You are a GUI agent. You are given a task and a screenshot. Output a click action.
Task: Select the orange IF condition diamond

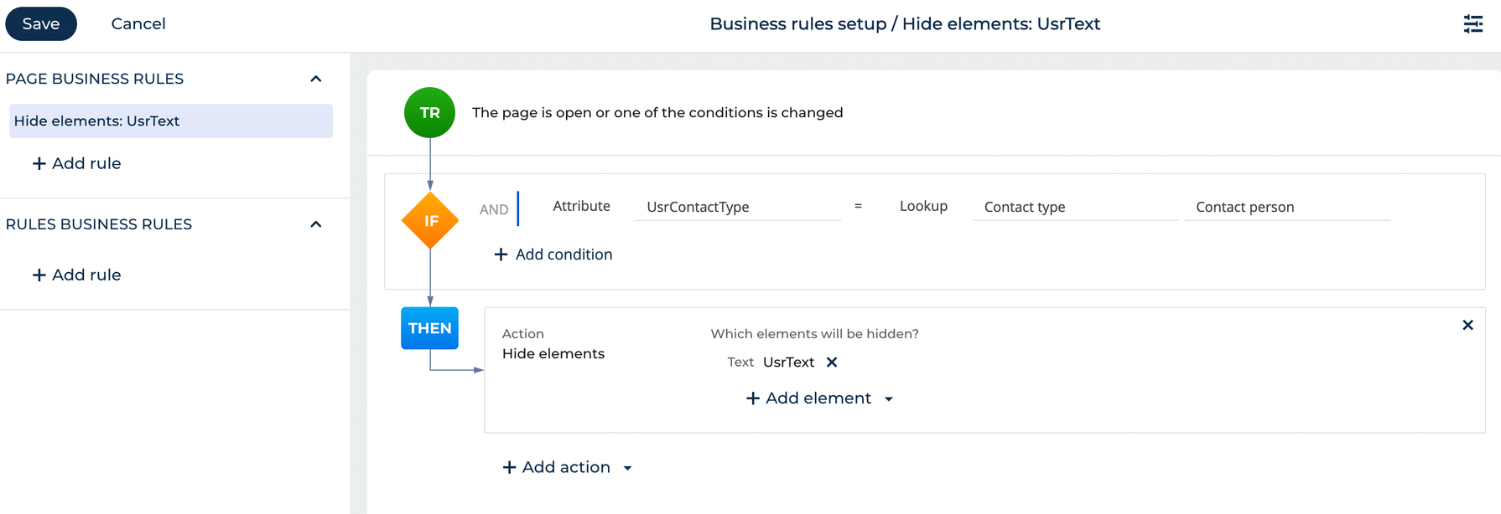(430, 220)
